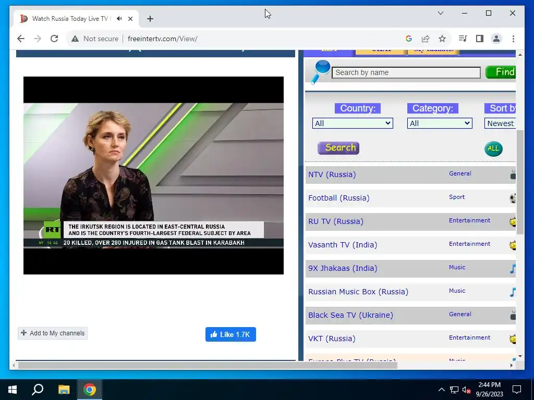Click the music note beside Russian Music Box
The height and width of the screenshot is (400, 534).
[x=513, y=292]
